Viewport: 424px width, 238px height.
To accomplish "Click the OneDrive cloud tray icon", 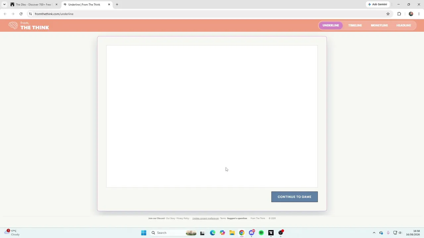I will click(381, 233).
